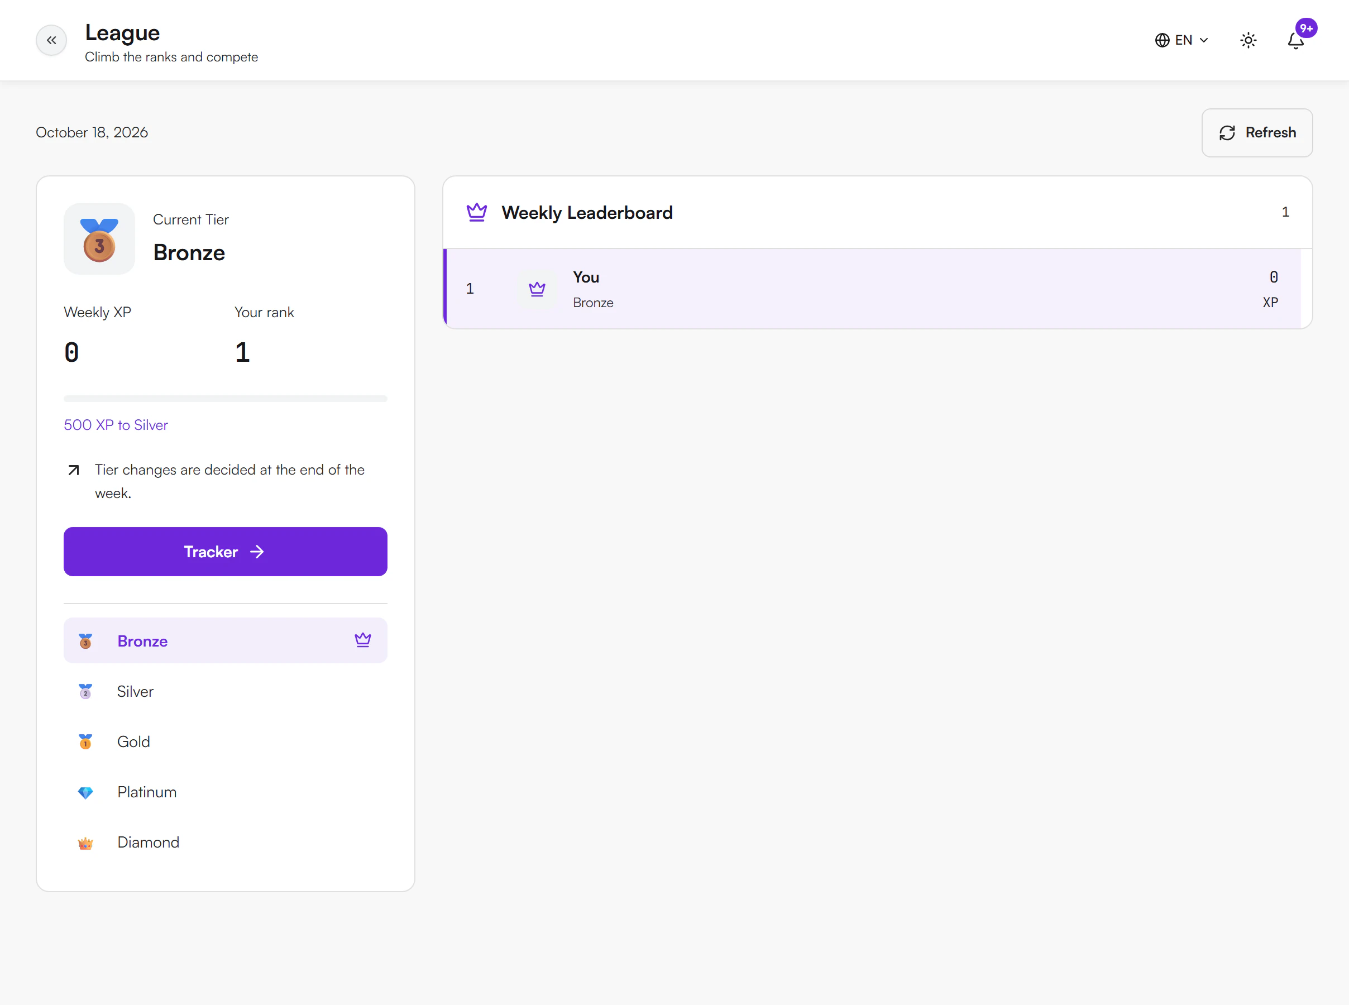This screenshot has height=1005, width=1349.
Task: Click the Your rank value 1
Action: pos(242,352)
